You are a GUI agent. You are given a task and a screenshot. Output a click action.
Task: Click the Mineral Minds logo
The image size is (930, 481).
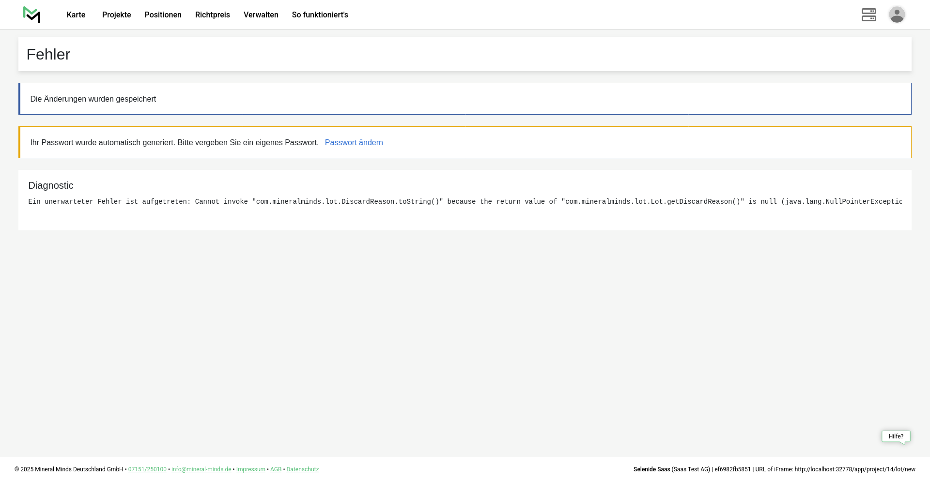(32, 15)
